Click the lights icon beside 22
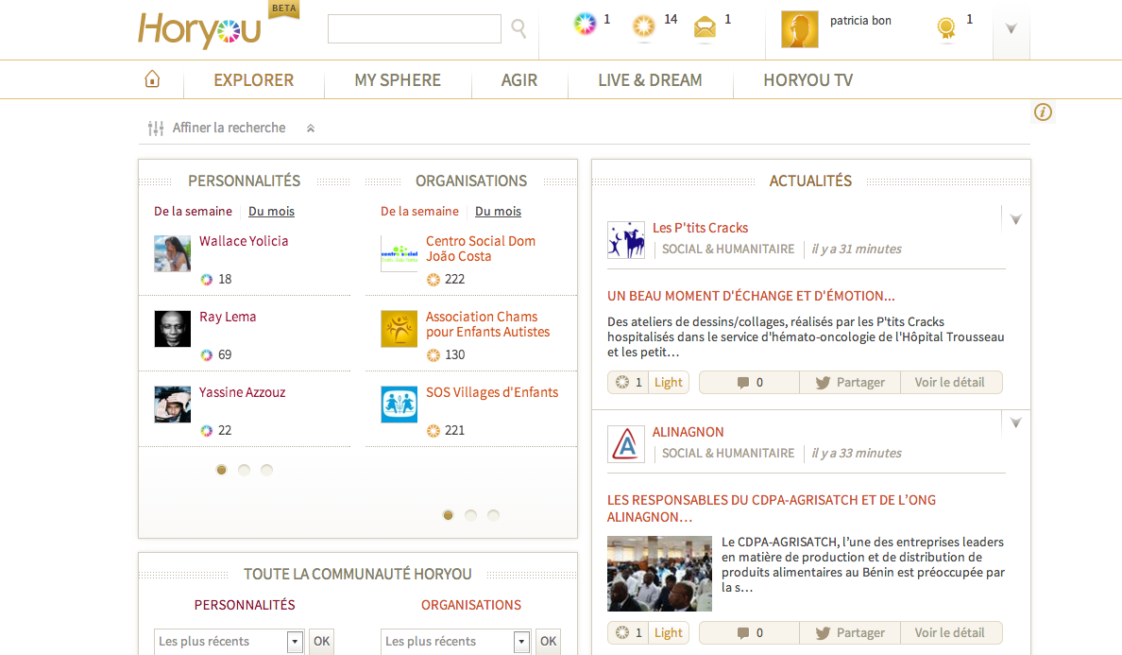This screenshot has width=1122, height=655. 207,431
